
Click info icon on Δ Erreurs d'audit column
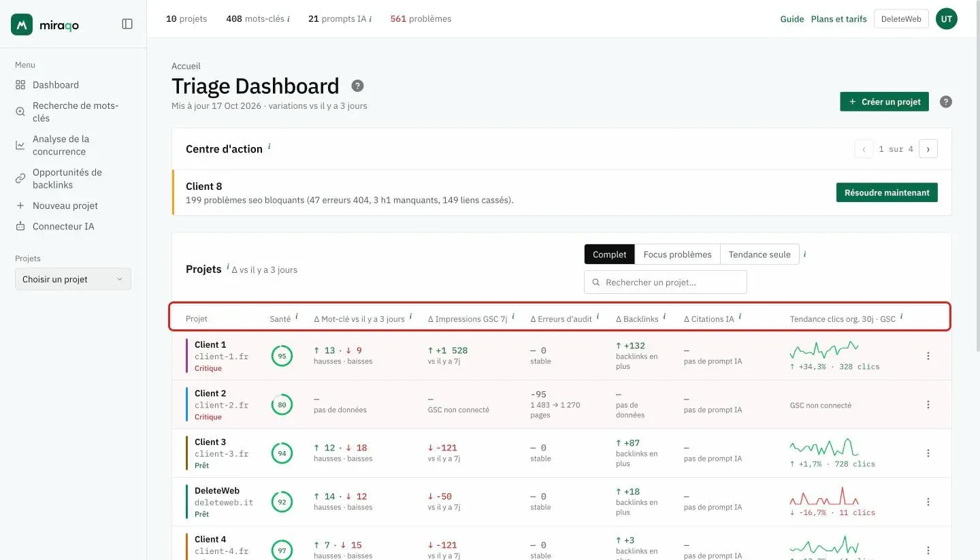coord(598,316)
